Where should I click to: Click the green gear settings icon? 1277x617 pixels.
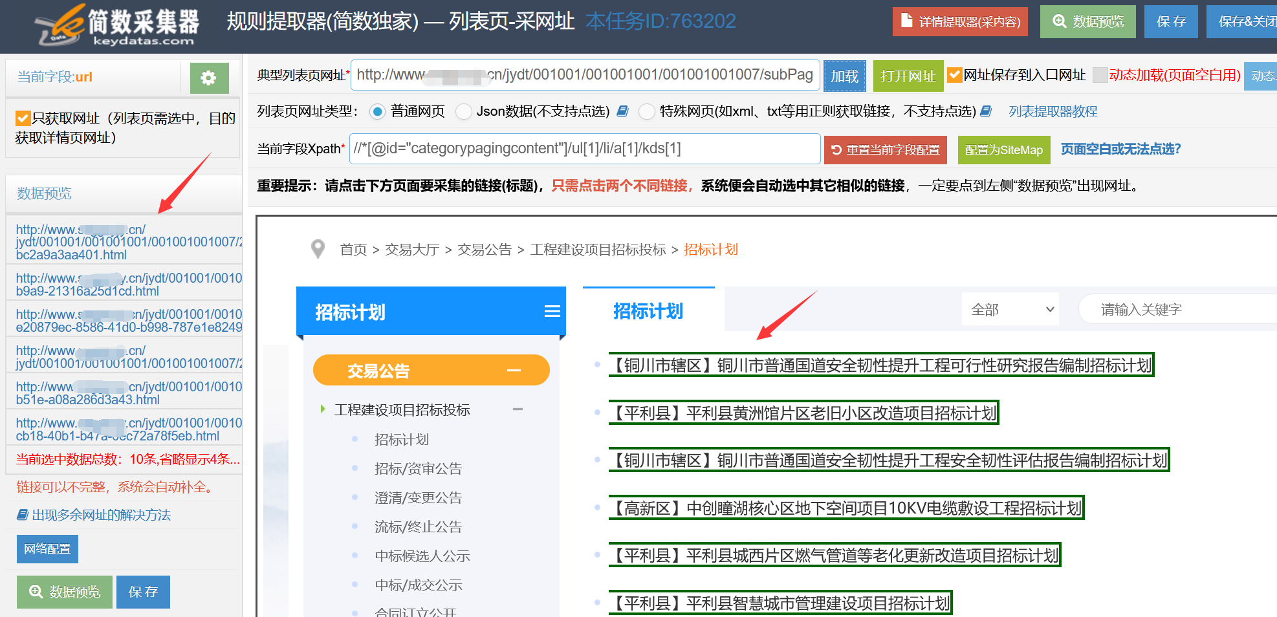pyautogui.click(x=209, y=78)
